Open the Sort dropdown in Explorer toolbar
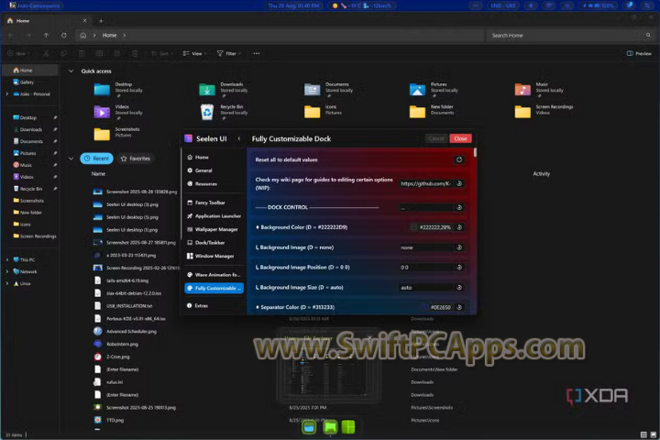660x440 pixels. click(161, 53)
